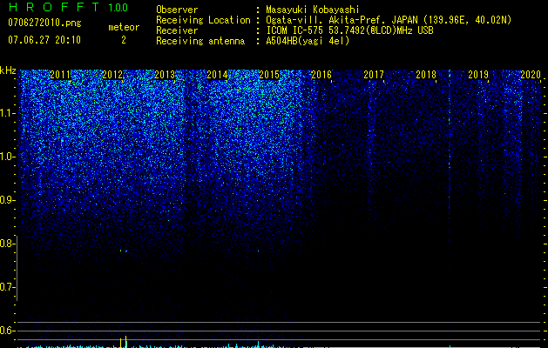
Task: Click the 2018 time marker
Action: (426, 75)
